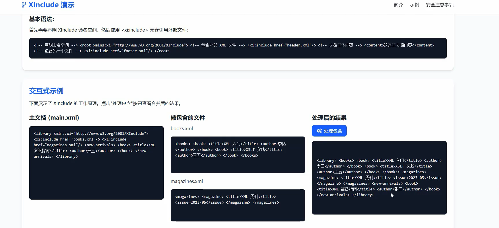Open the 示例 navigation link

pos(414,5)
